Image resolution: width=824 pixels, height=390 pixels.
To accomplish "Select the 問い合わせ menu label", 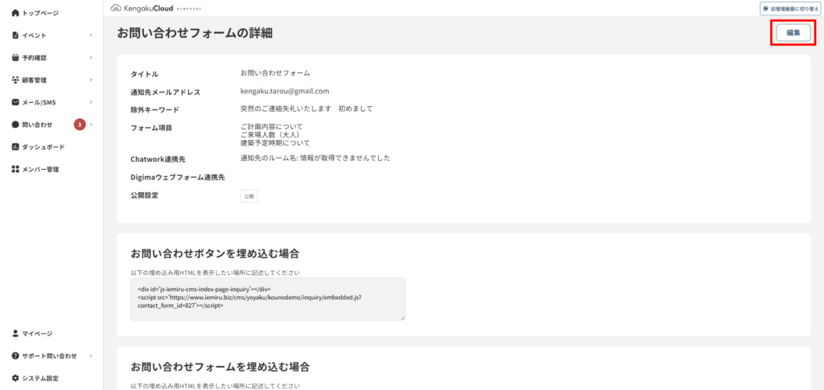I will (x=37, y=125).
